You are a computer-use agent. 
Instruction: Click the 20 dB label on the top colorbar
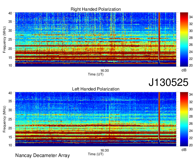(x=191, y=65)
